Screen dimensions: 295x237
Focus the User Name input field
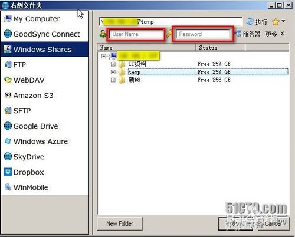coord(136,34)
